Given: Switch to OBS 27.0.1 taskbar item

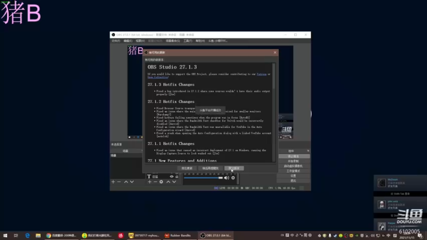Looking at the screenshot, I should click(x=216, y=235).
